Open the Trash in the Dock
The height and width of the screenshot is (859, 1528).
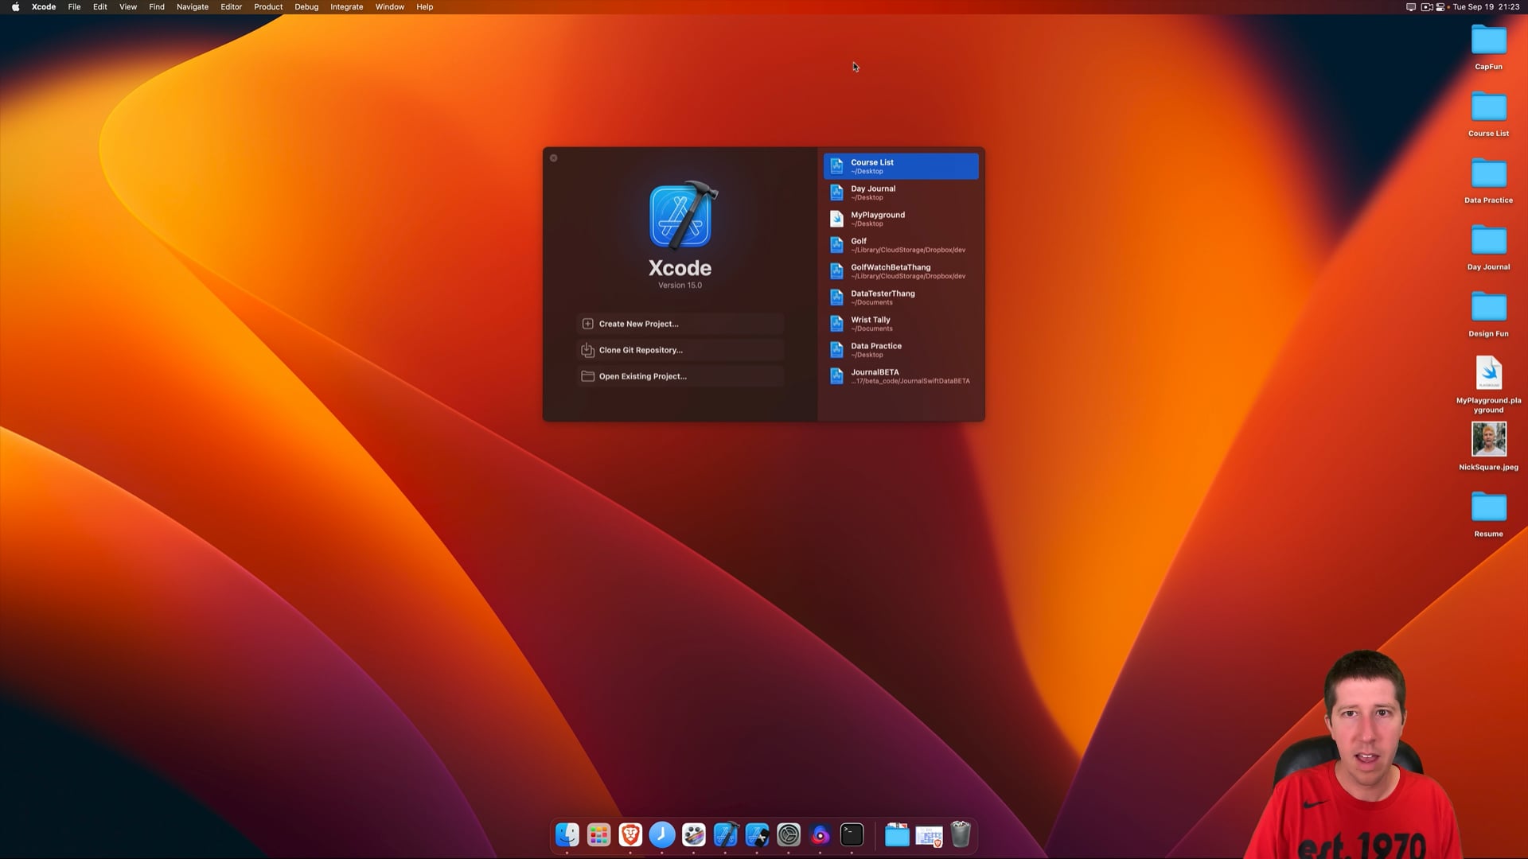point(961,835)
